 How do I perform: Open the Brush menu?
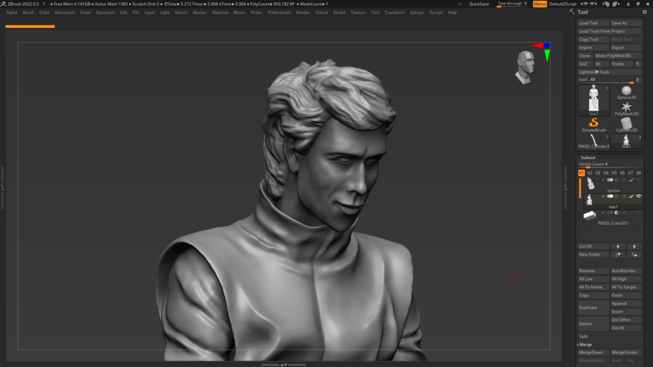(29, 12)
